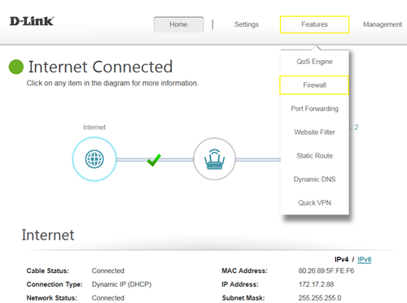The height and width of the screenshot is (303, 407).
Task: Expand the Features menu
Action: [314, 24]
